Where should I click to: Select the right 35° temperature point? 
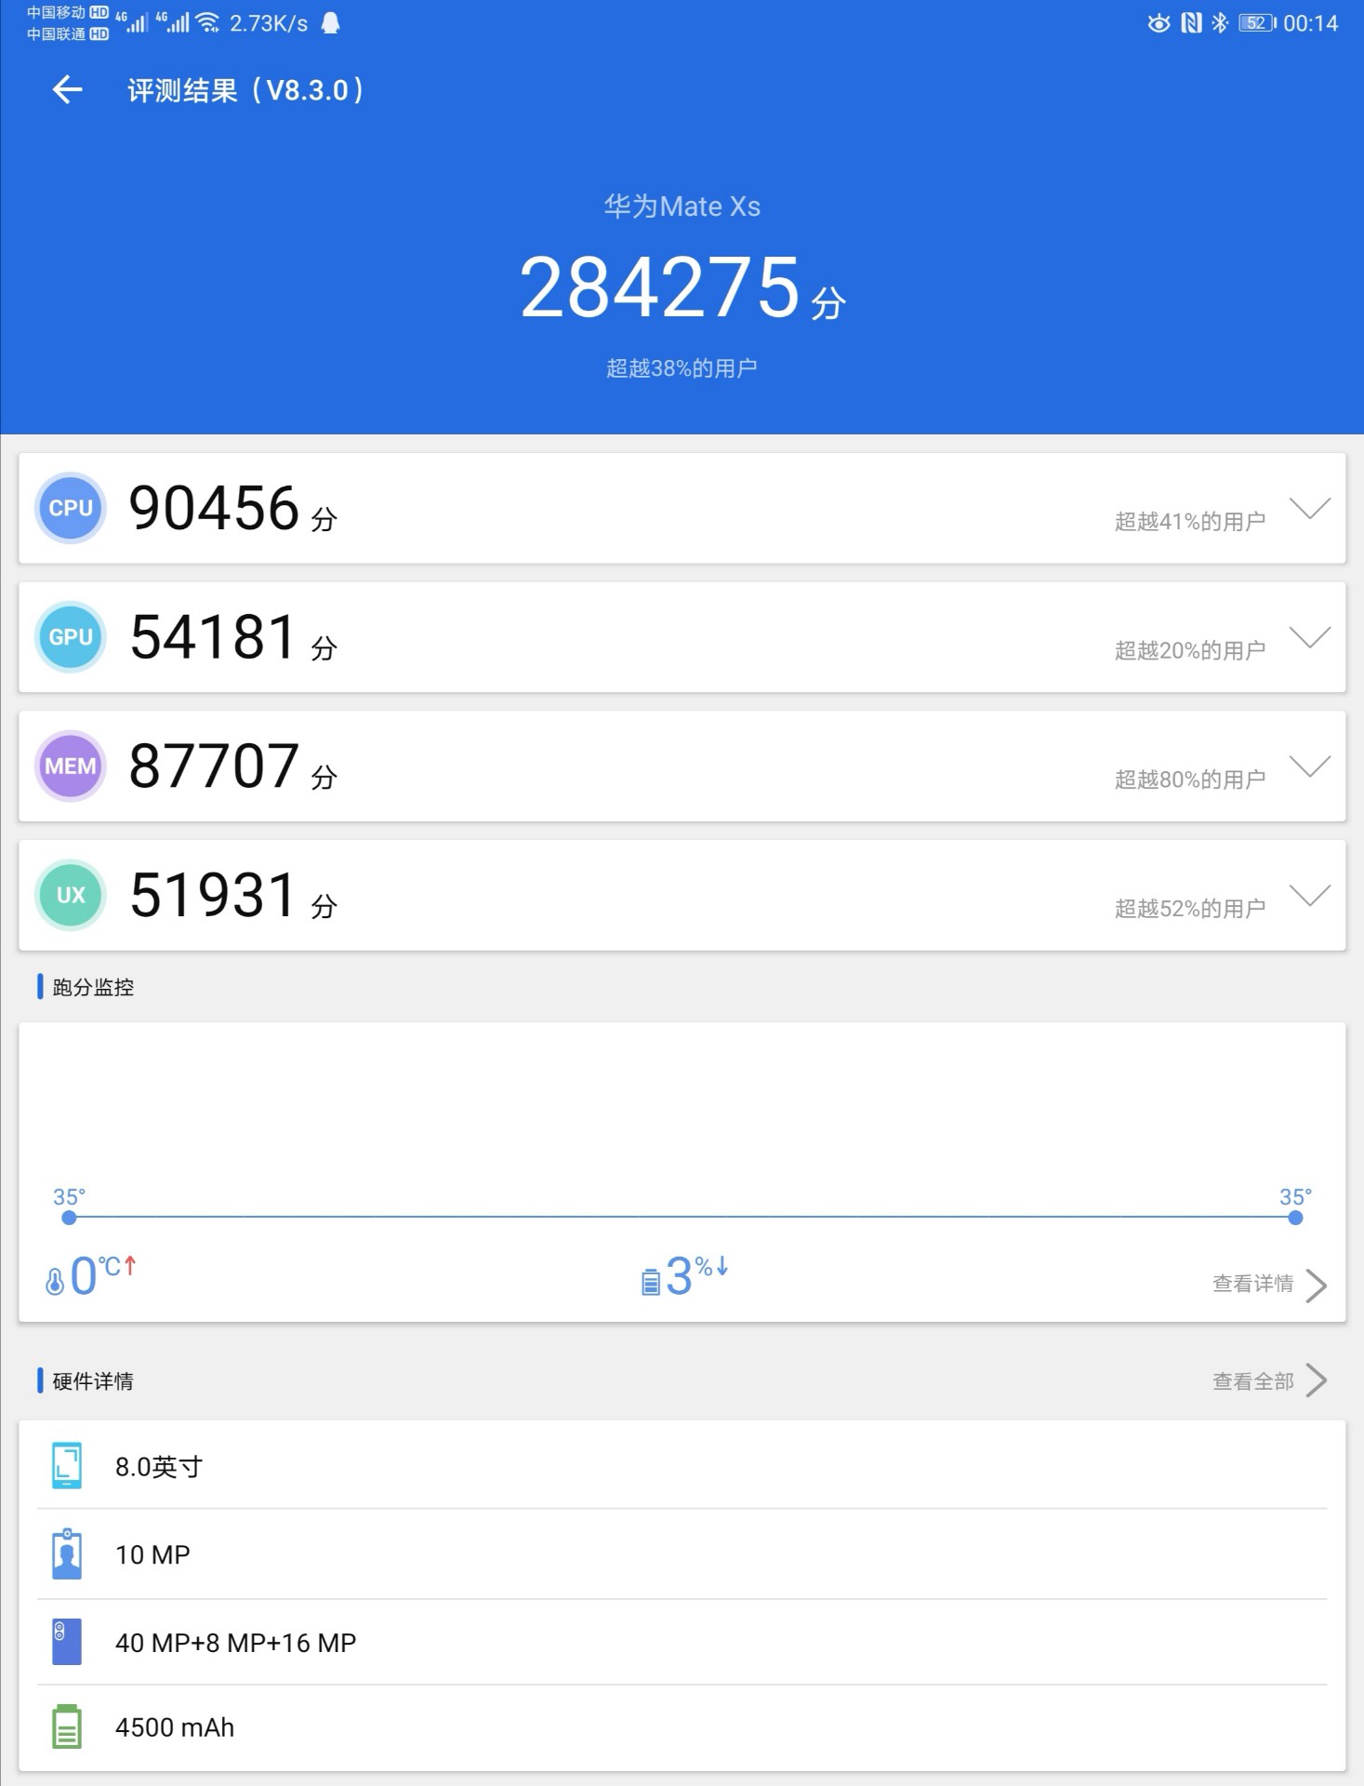(x=1295, y=1218)
